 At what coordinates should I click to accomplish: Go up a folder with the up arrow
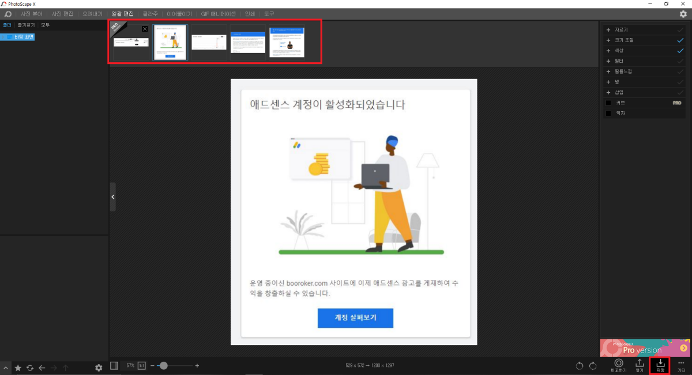66,368
